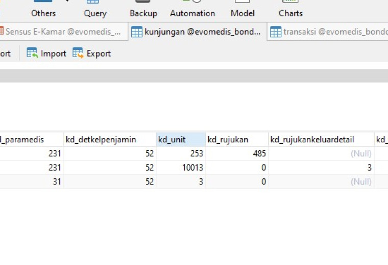Open the Charts tool
This screenshot has width=388, height=265.
(x=290, y=10)
